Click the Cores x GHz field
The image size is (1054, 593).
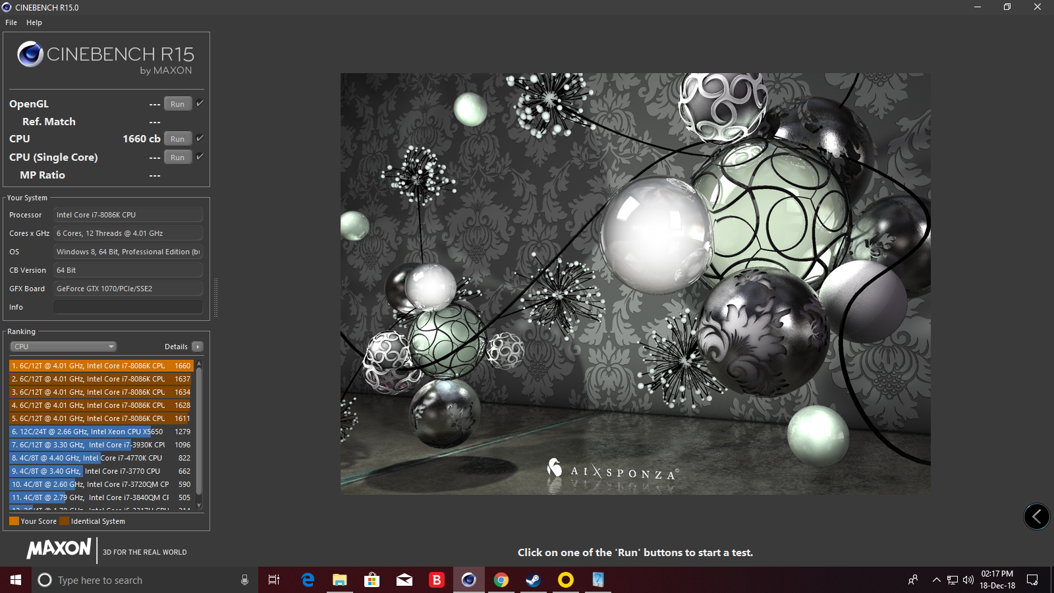coord(128,233)
